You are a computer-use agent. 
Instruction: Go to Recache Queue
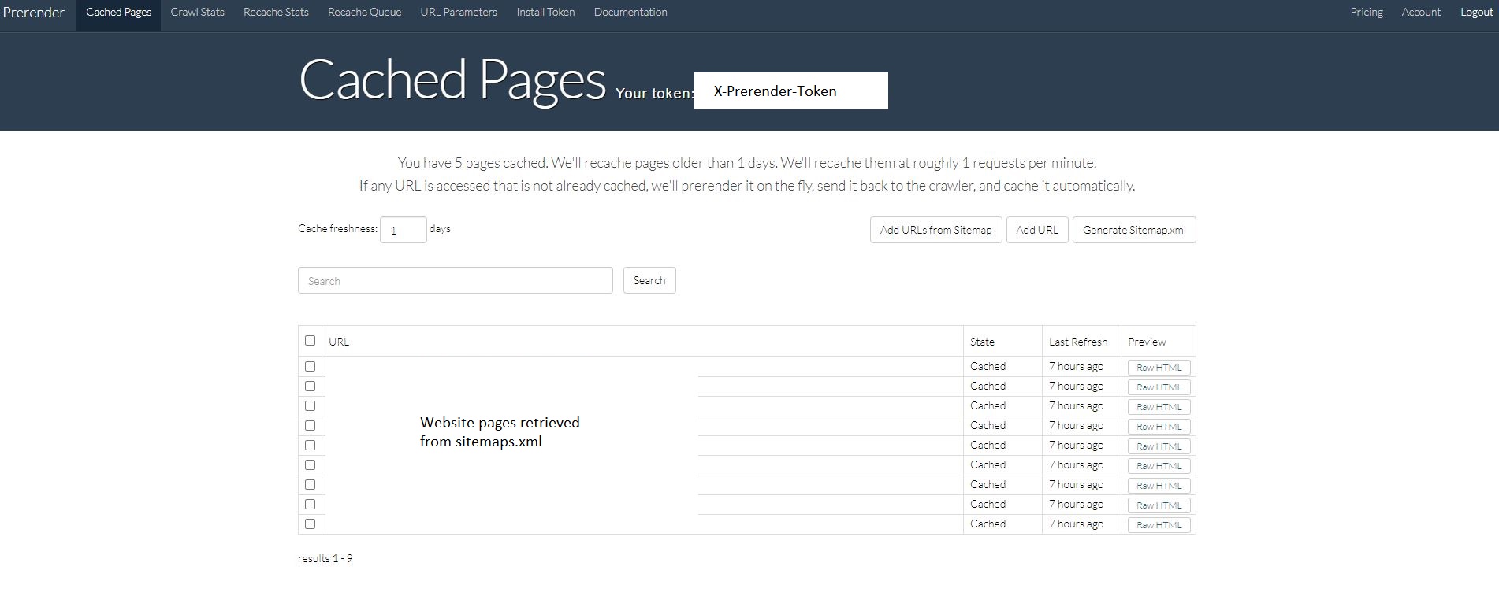(x=364, y=13)
